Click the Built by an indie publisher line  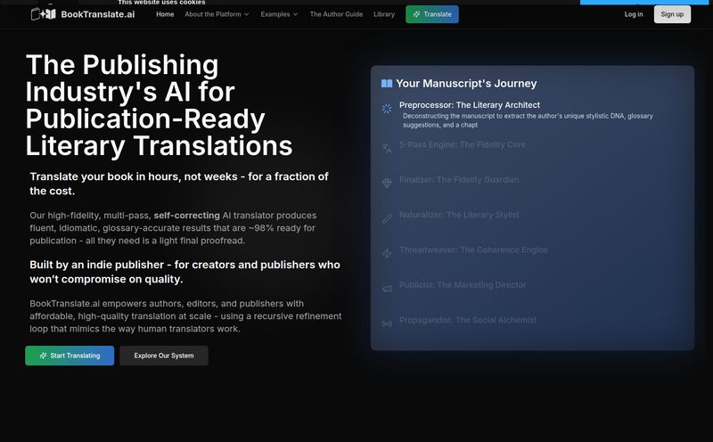[184, 272]
